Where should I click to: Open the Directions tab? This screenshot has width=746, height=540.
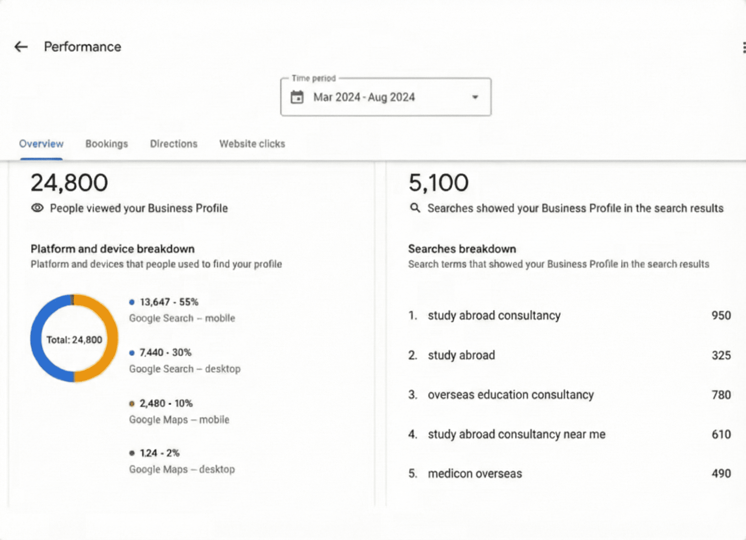pos(173,144)
